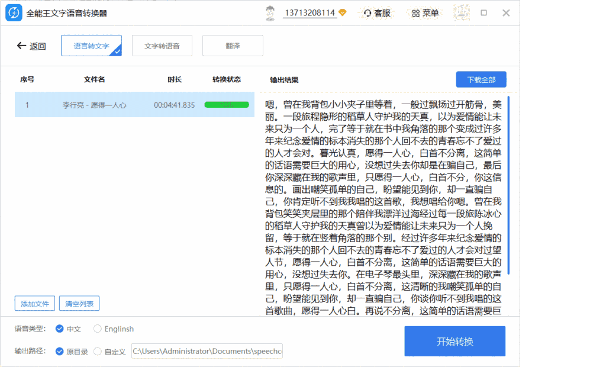The image size is (606, 367).
Task: Select the 中文 voice type
Action: pos(59,329)
